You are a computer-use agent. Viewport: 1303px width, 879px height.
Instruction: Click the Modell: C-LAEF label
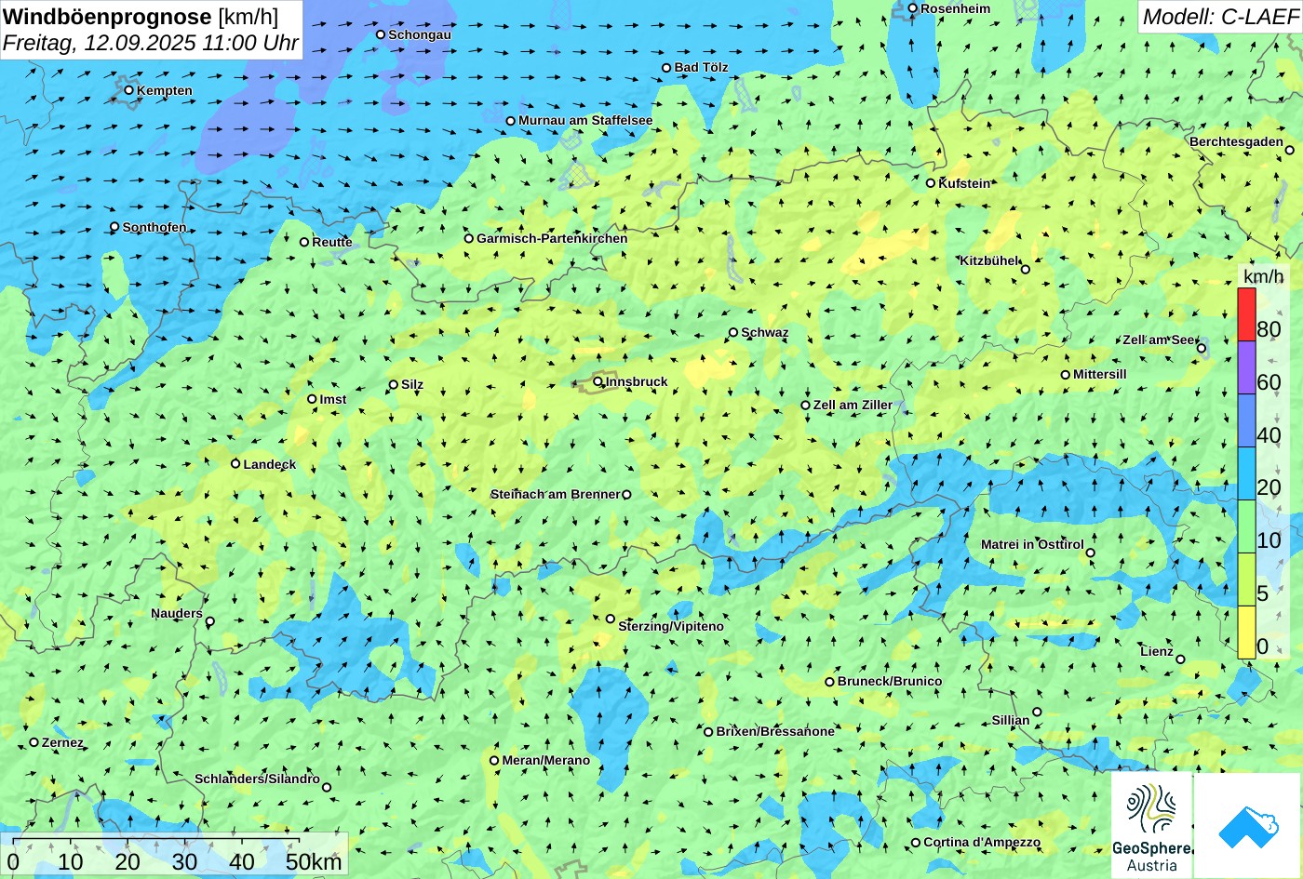click(x=1219, y=17)
